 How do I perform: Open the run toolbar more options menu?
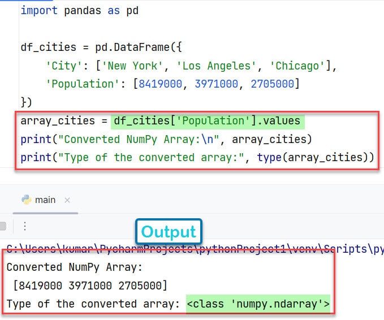click(25, 226)
